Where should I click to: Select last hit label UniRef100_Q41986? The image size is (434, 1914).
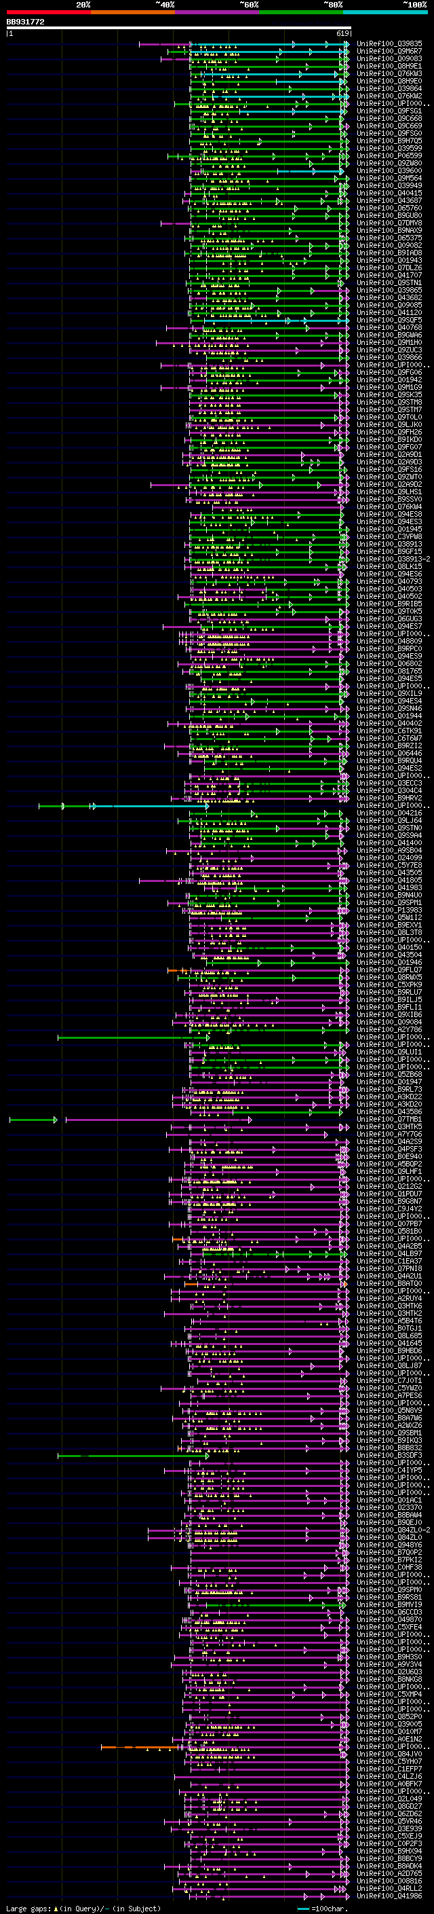[x=389, y=1896]
